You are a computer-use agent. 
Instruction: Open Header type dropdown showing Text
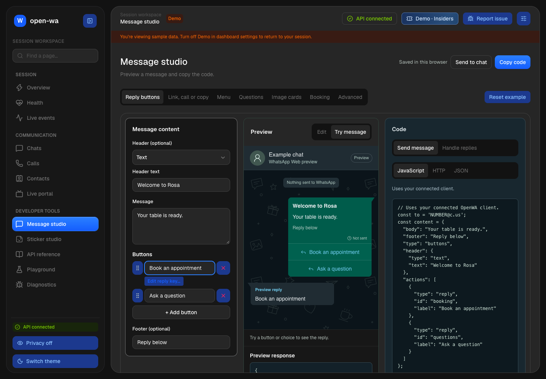pos(181,157)
